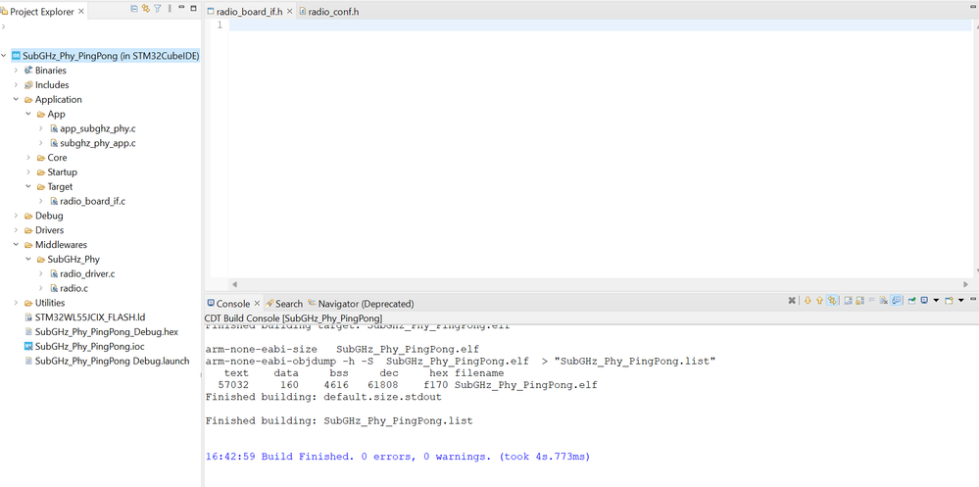This screenshot has height=487, width=979.
Task: Collapse the SubGHz_Phy folder
Action: tap(28, 259)
